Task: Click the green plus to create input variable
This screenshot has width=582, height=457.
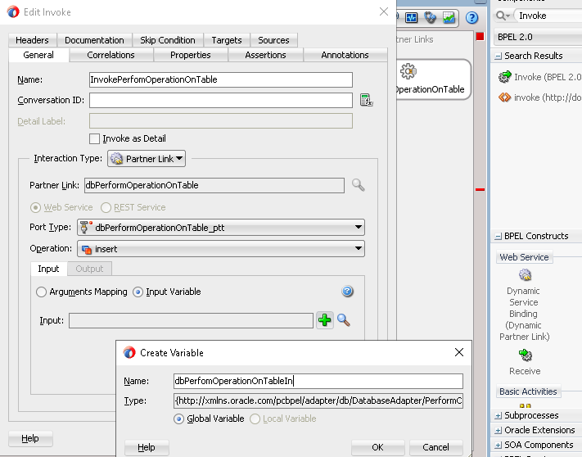Action: 325,320
